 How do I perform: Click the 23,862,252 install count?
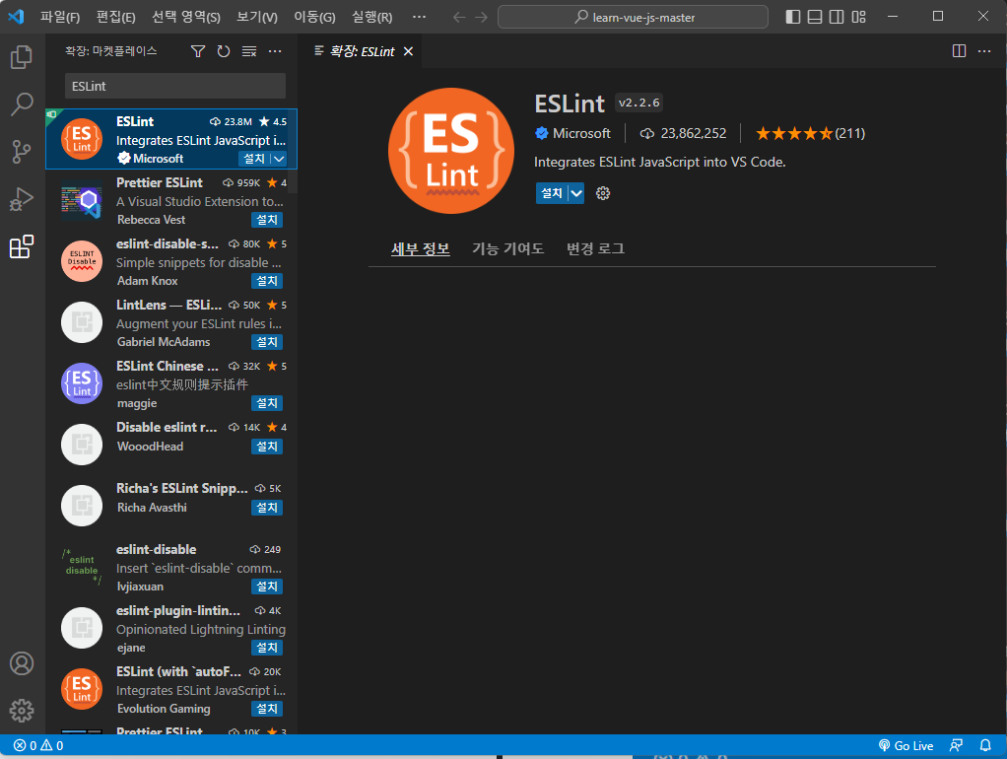pyautogui.click(x=683, y=133)
